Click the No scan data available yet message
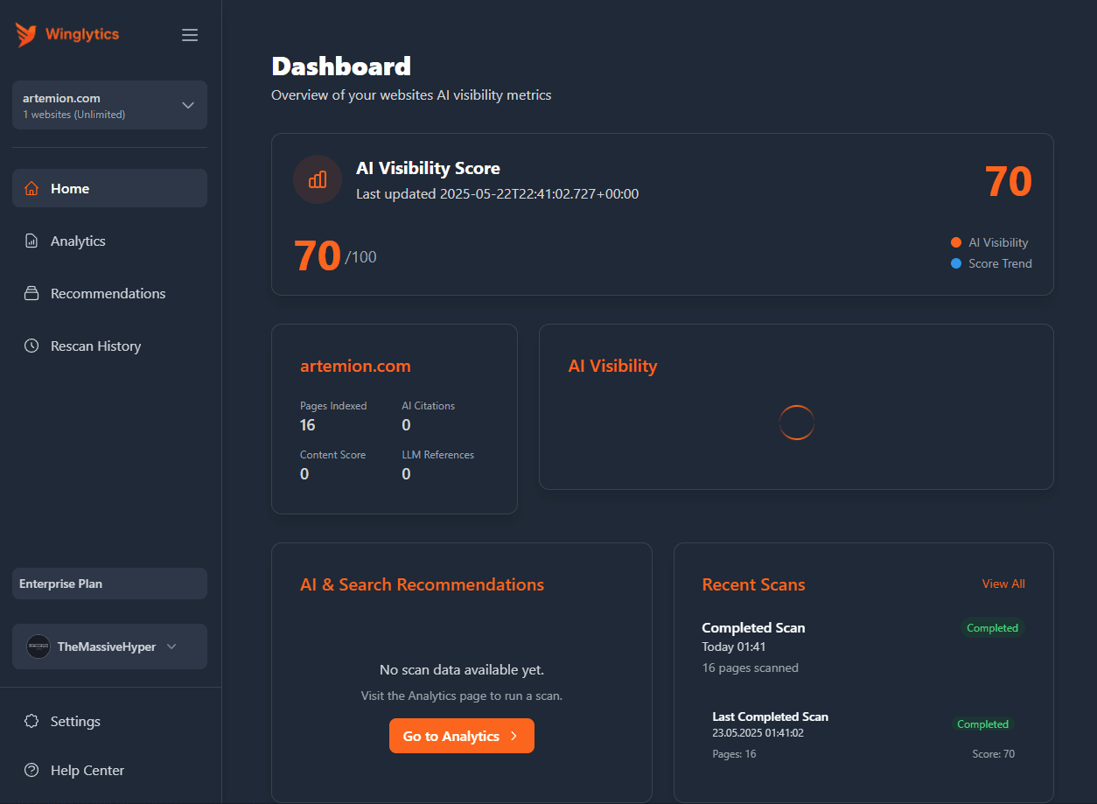This screenshot has width=1097, height=804. [x=462, y=669]
